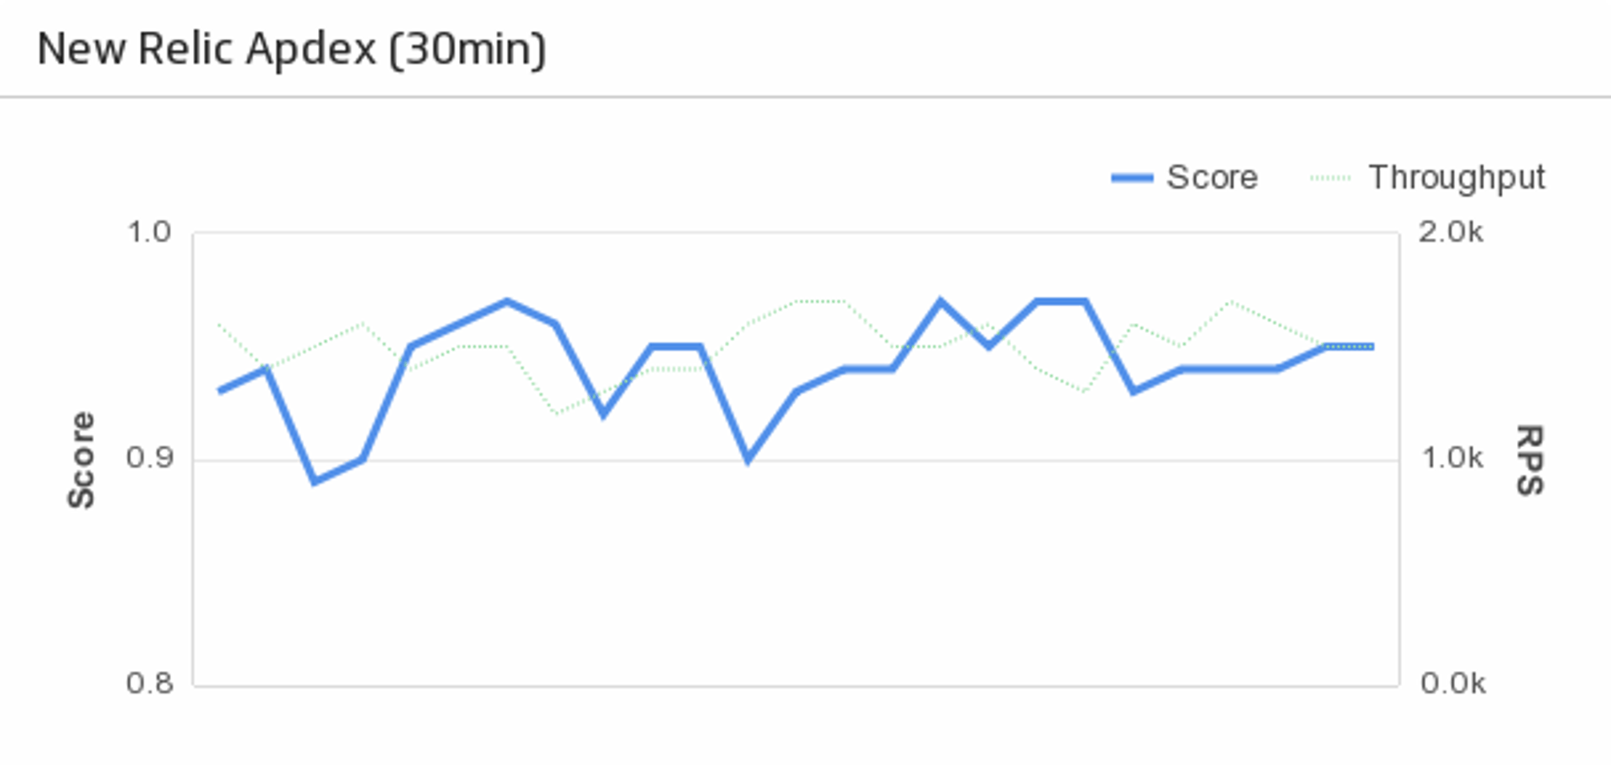1611x765 pixels.
Task: Toggle the Score series via legend label
Action: [x=1212, y=178]
